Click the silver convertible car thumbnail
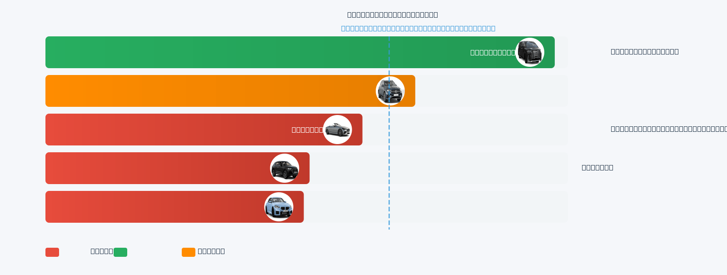Image resolution: width=727 pixels, height=275 pixels. [x=338, y=130]
